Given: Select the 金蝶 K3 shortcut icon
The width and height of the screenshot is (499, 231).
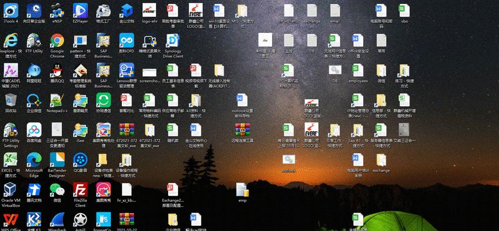Looking at the screenshot, I should click(34, 219).
